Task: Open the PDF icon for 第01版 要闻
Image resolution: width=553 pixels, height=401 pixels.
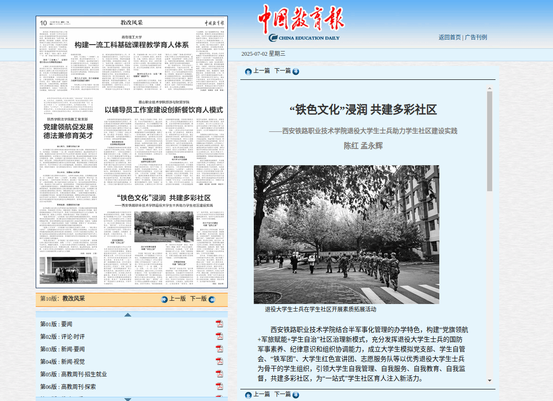Action: (x=219, y=324)
